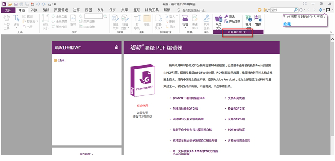This screenshot has height=161, width=335.
Task: Click the vertical scrollbar up arrow
Action: (x=332, y=39)
